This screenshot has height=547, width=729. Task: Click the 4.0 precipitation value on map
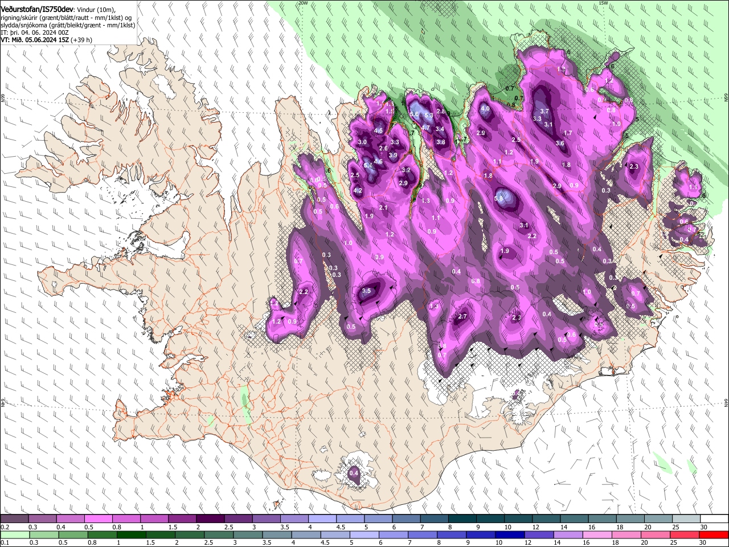tap(485, 108)
